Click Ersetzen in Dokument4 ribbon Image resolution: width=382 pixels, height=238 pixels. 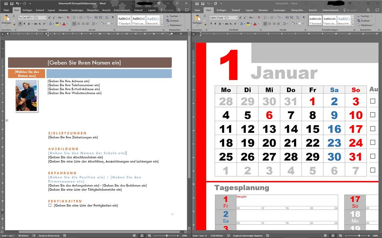pos(173,21)
